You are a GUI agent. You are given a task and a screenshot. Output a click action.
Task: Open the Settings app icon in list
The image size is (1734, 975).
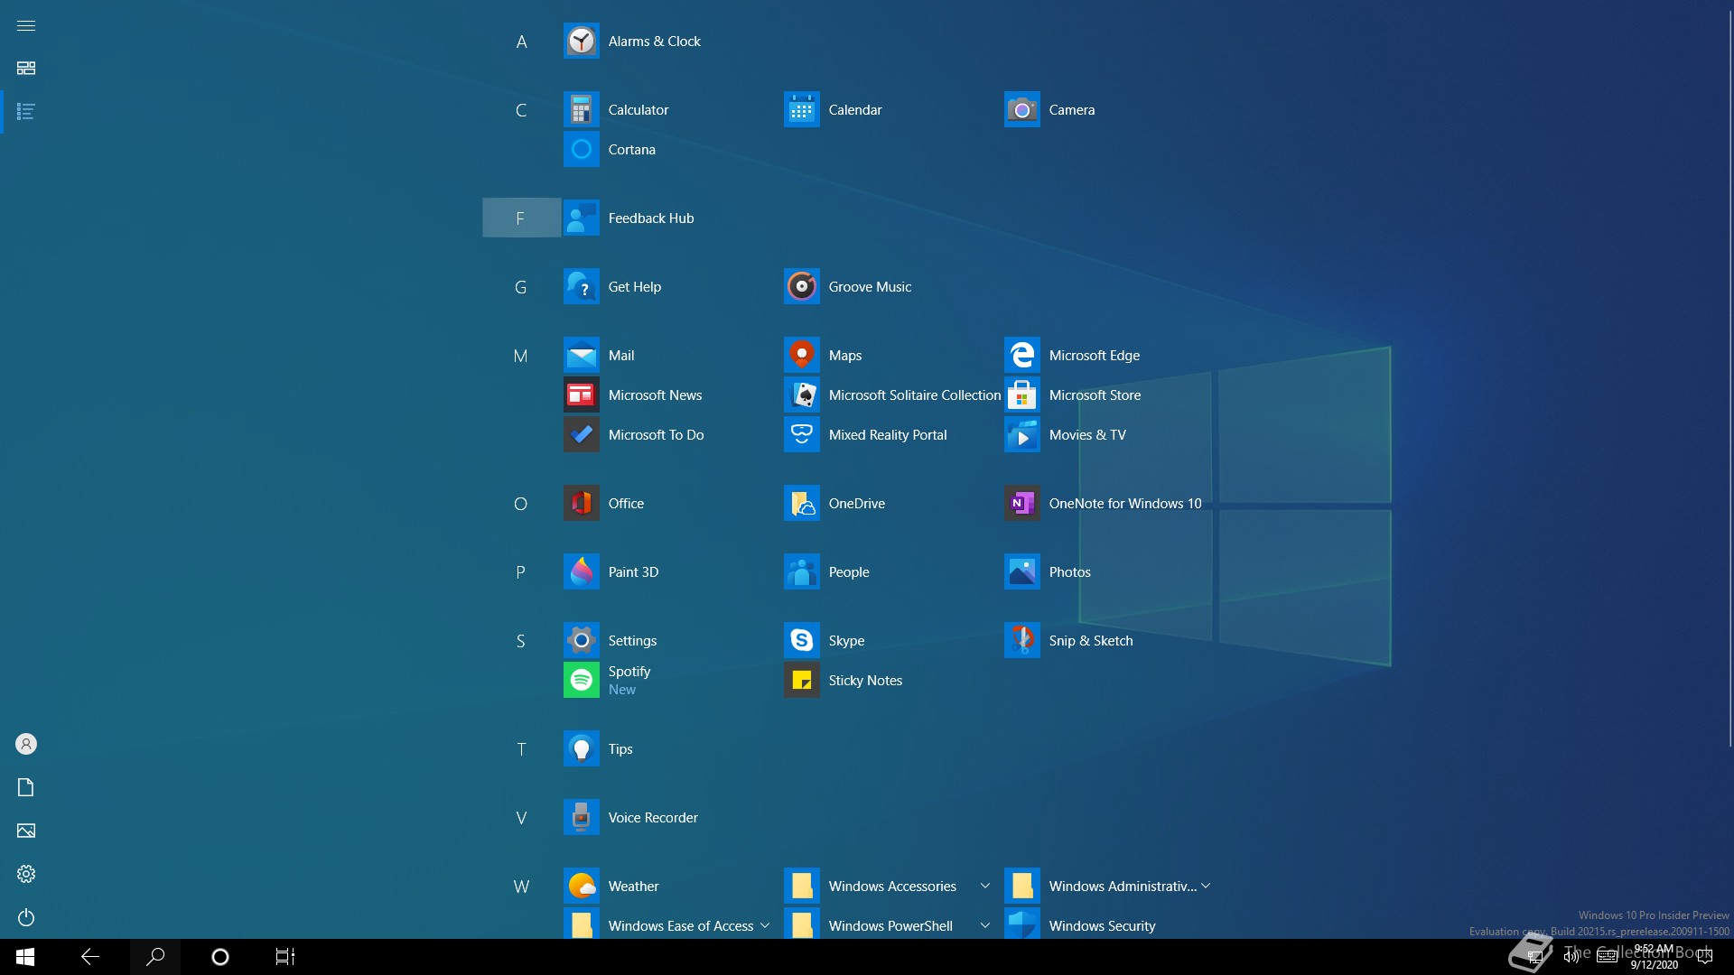pos(581,641)
